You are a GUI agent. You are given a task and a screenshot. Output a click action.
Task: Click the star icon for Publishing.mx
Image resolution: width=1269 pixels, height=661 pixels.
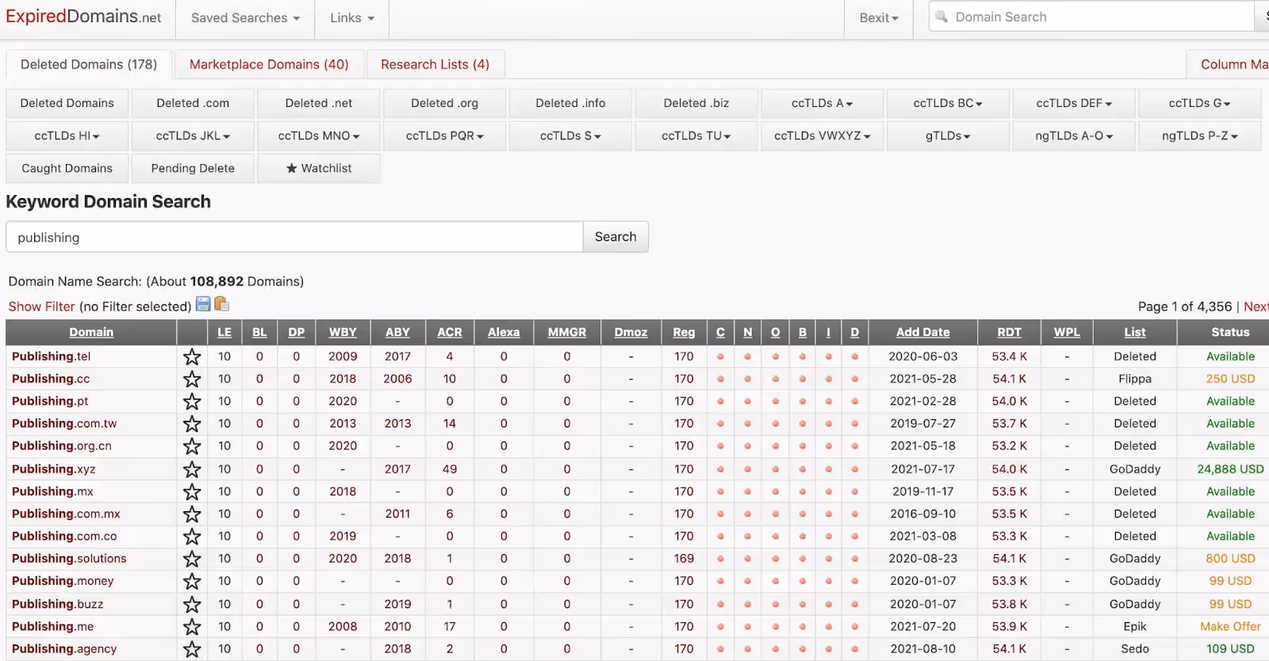pos(192,491)
